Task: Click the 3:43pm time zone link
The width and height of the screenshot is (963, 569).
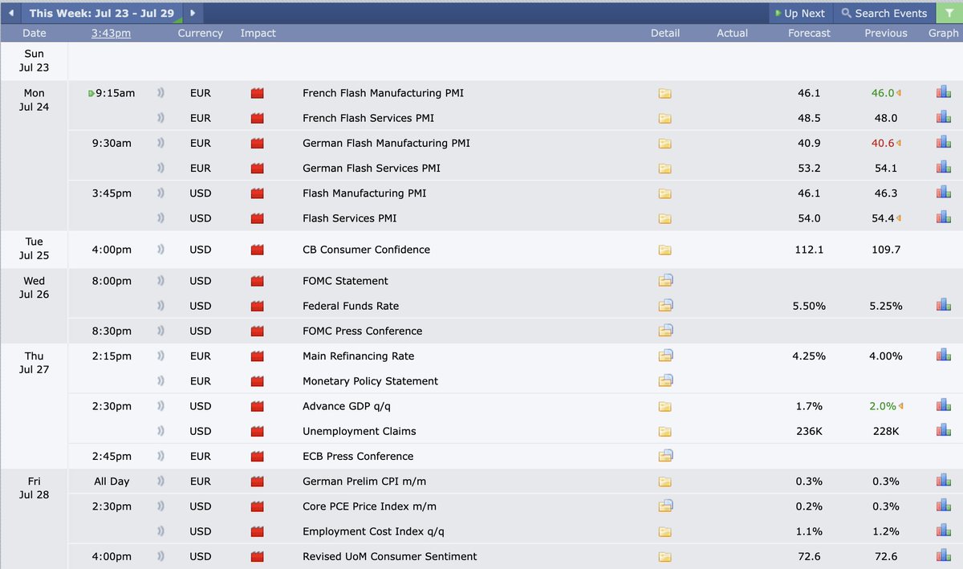Action: (111, 33)
